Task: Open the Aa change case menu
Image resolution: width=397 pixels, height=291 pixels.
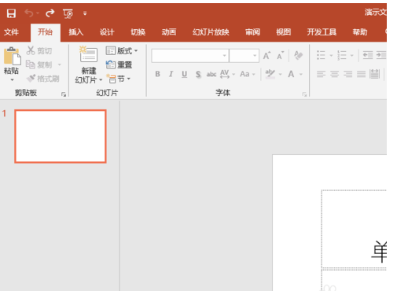Action: [x=248, y=74]
